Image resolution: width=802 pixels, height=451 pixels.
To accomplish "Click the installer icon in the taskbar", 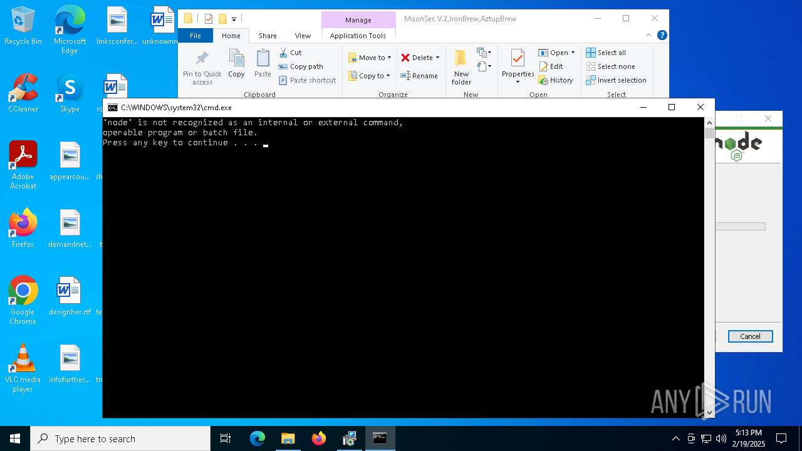I will pos(350,438).
